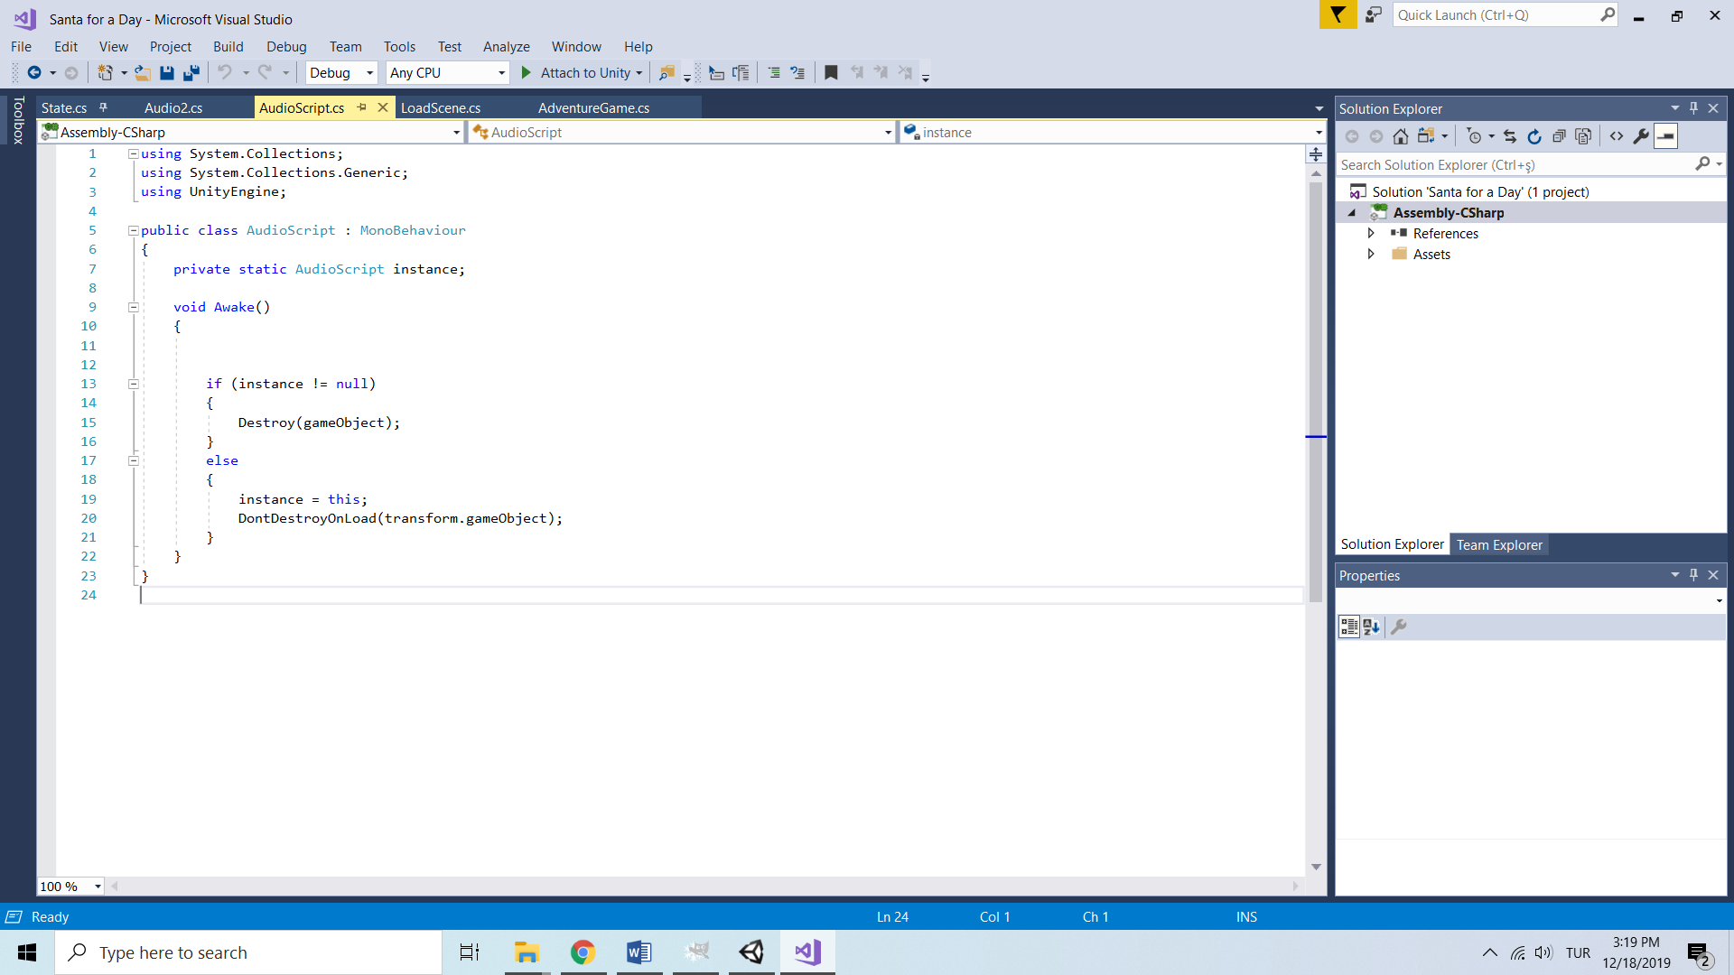Image resolution: width=1734 pixels, height=975 pixels.
Task: Click the Home icon in Solution Explorer
Action: coord(1400,136)
